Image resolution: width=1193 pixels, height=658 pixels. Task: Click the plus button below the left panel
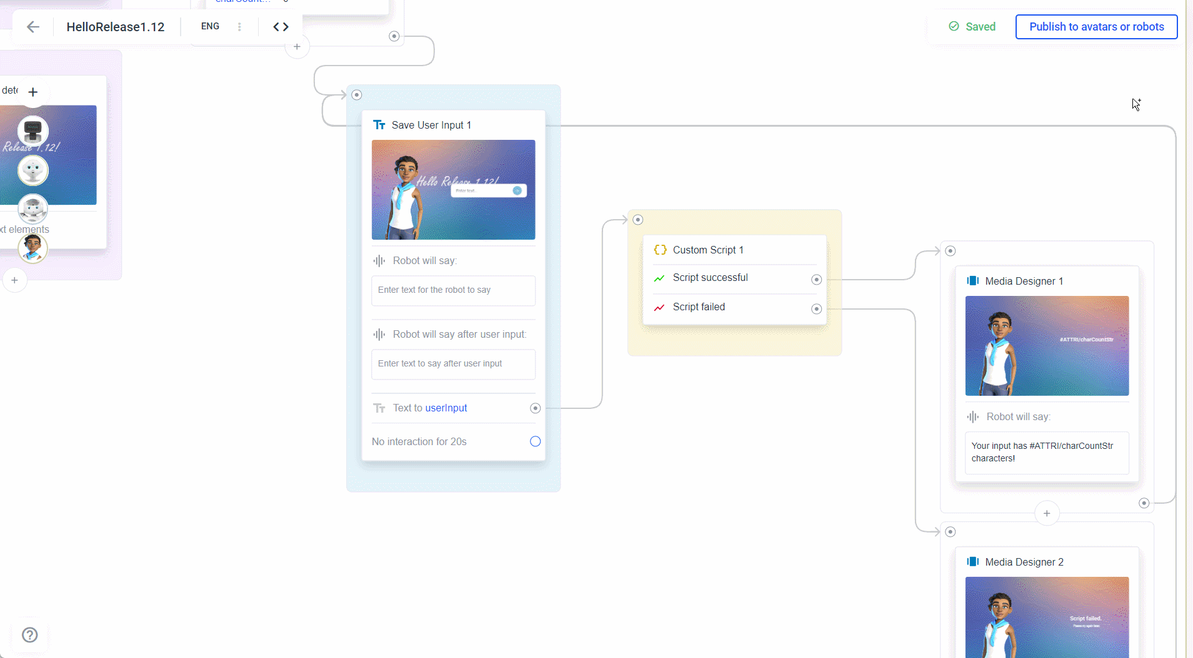14,280
